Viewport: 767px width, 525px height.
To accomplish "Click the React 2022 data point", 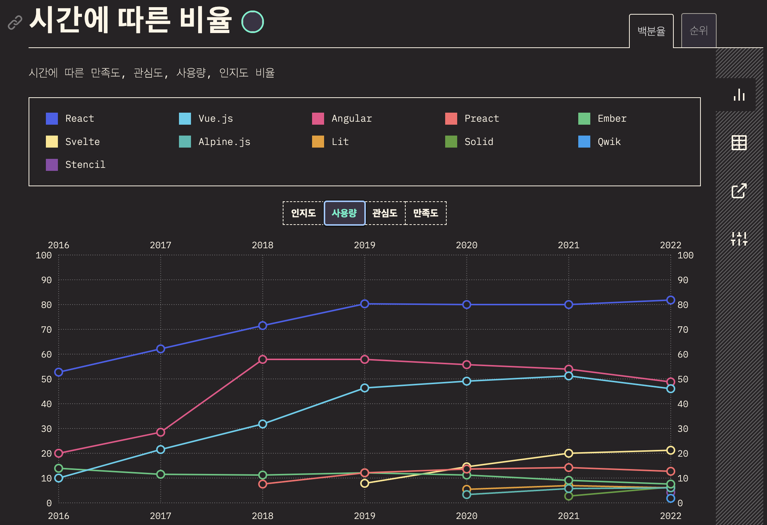I will point(670,300).
